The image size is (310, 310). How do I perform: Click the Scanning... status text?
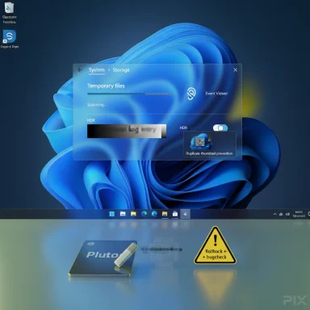click(96, 105)
